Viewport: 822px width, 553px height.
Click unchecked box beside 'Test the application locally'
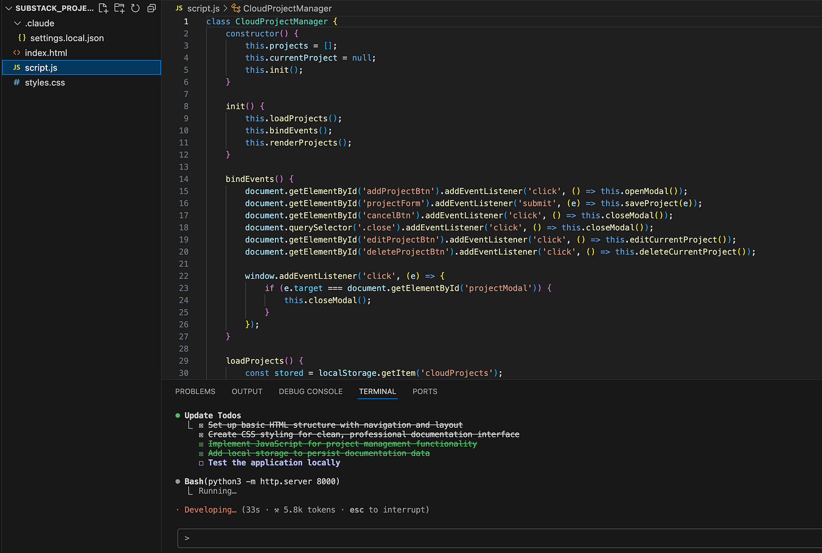pyautogui.click(x=201, y=463)
